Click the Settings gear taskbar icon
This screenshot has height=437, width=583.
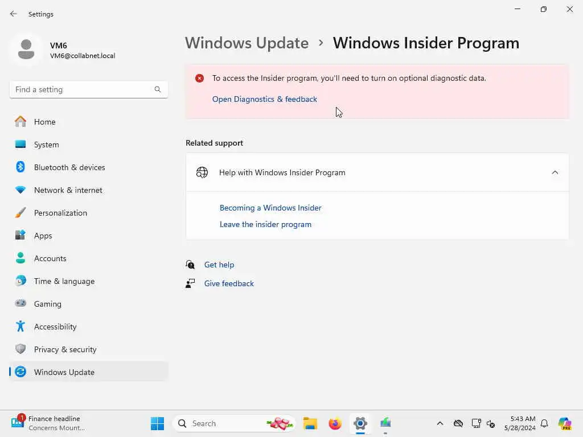click(360, 423)
